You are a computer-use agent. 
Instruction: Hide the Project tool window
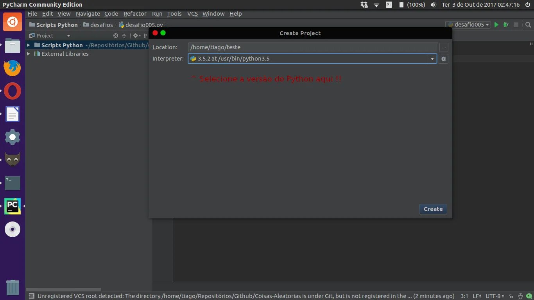(x=146, y=36)
